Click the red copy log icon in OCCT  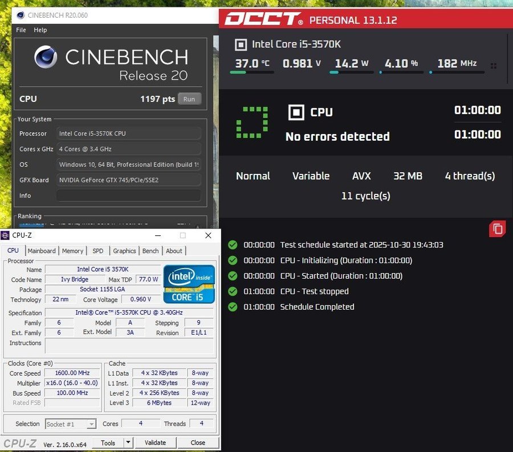(x=497, y=229)
